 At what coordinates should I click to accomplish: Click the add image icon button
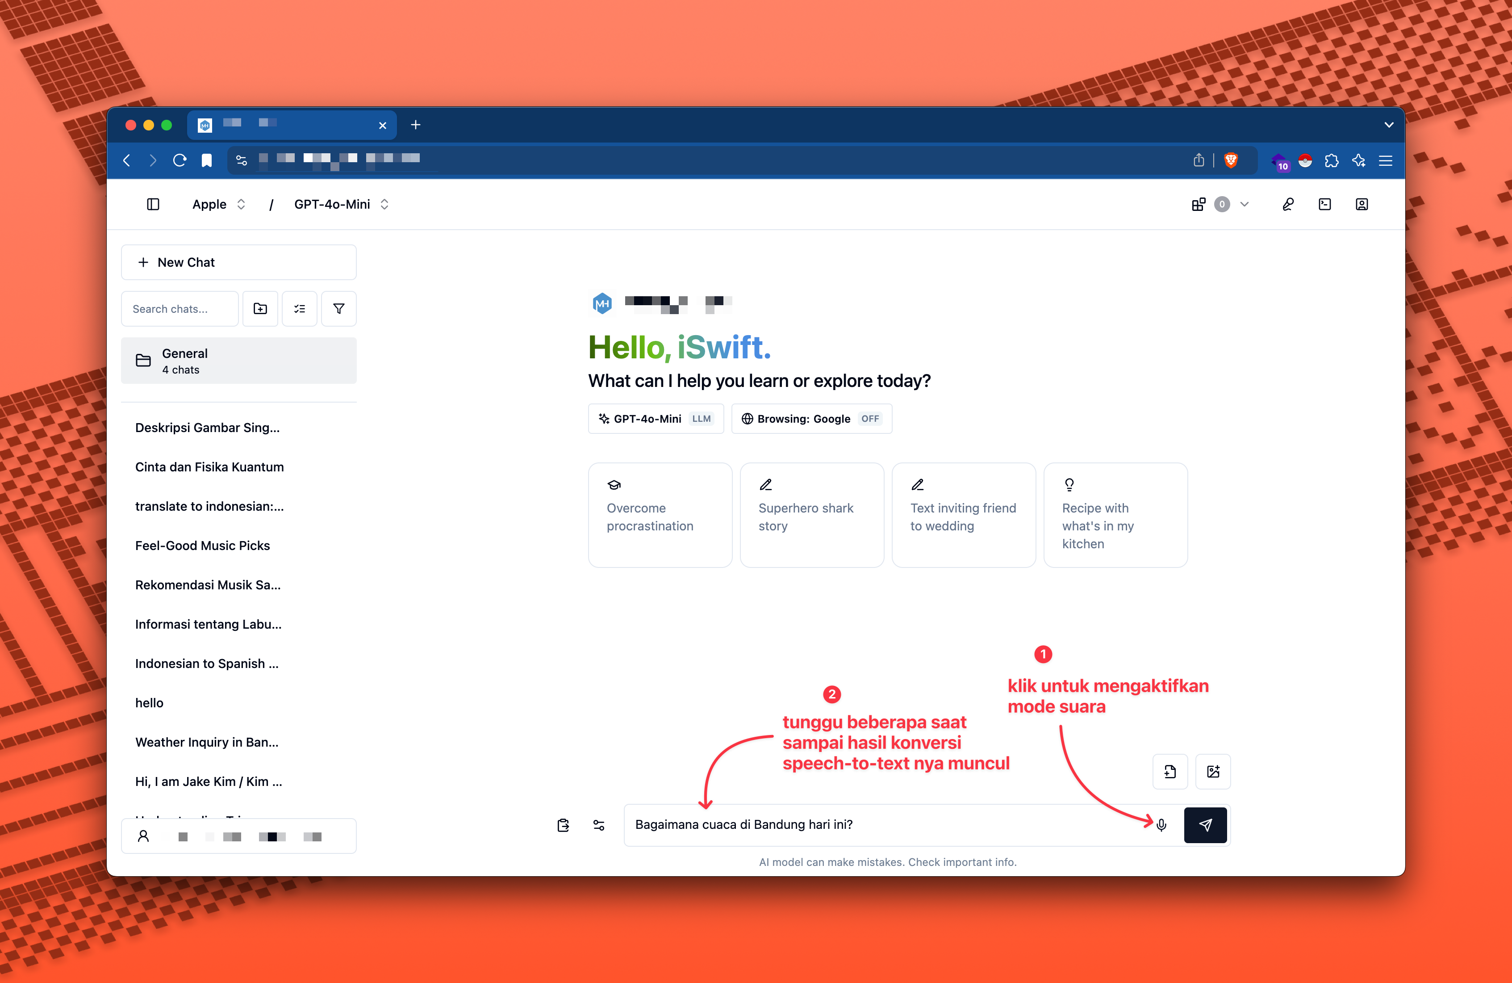tap(1213, 771)
